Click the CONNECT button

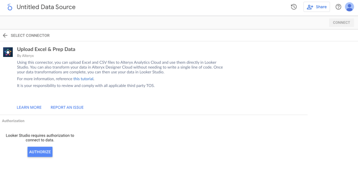click(341, 23)
